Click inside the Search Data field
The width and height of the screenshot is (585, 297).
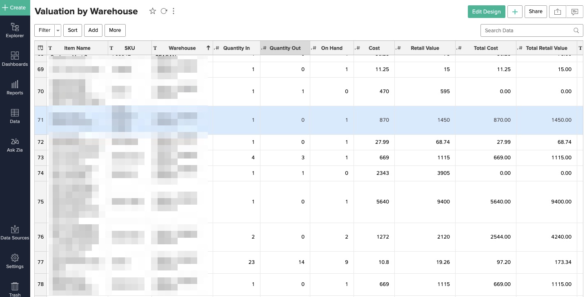(527, 30)
